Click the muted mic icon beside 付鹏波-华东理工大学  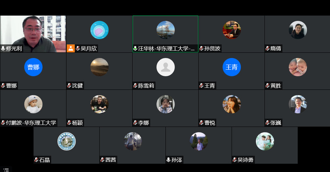coord(3,123)
